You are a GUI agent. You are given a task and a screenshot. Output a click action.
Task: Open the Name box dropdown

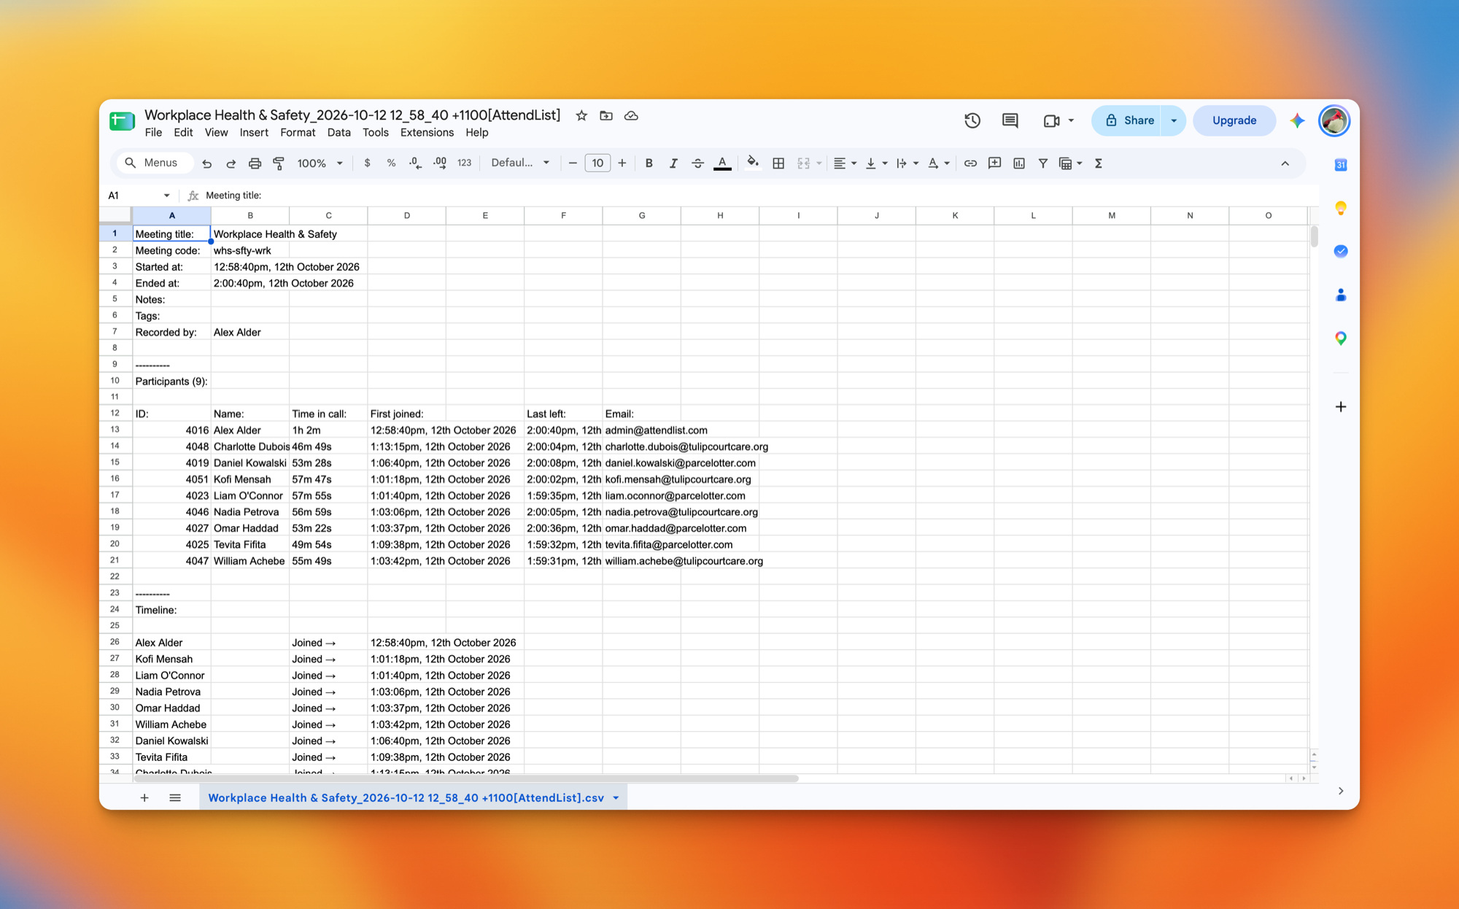coord(166,196)
